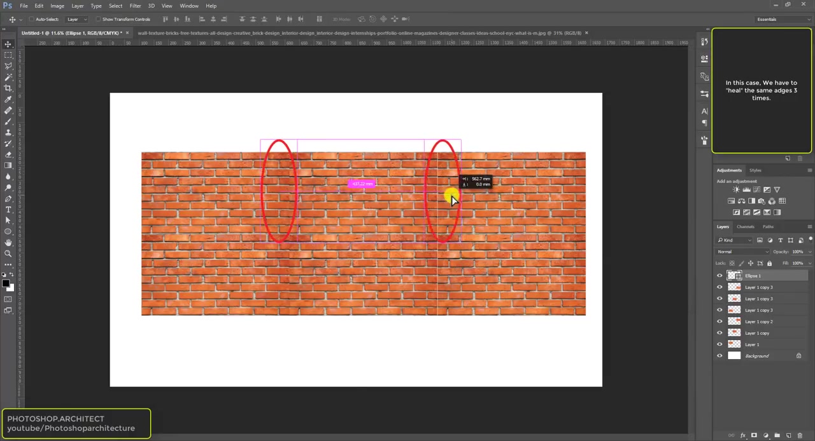The height and width of the screenshot is (441, 815).
Task: Activate the Zoom tool
Action: coord(8,253)
